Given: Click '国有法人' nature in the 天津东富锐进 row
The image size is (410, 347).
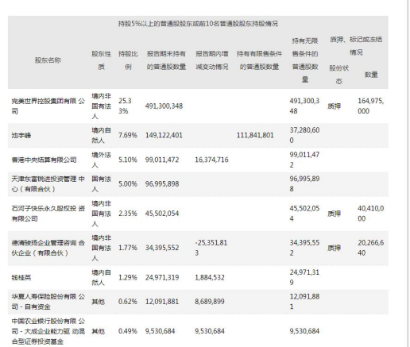Looking at the screenshot, I should 101,184.
